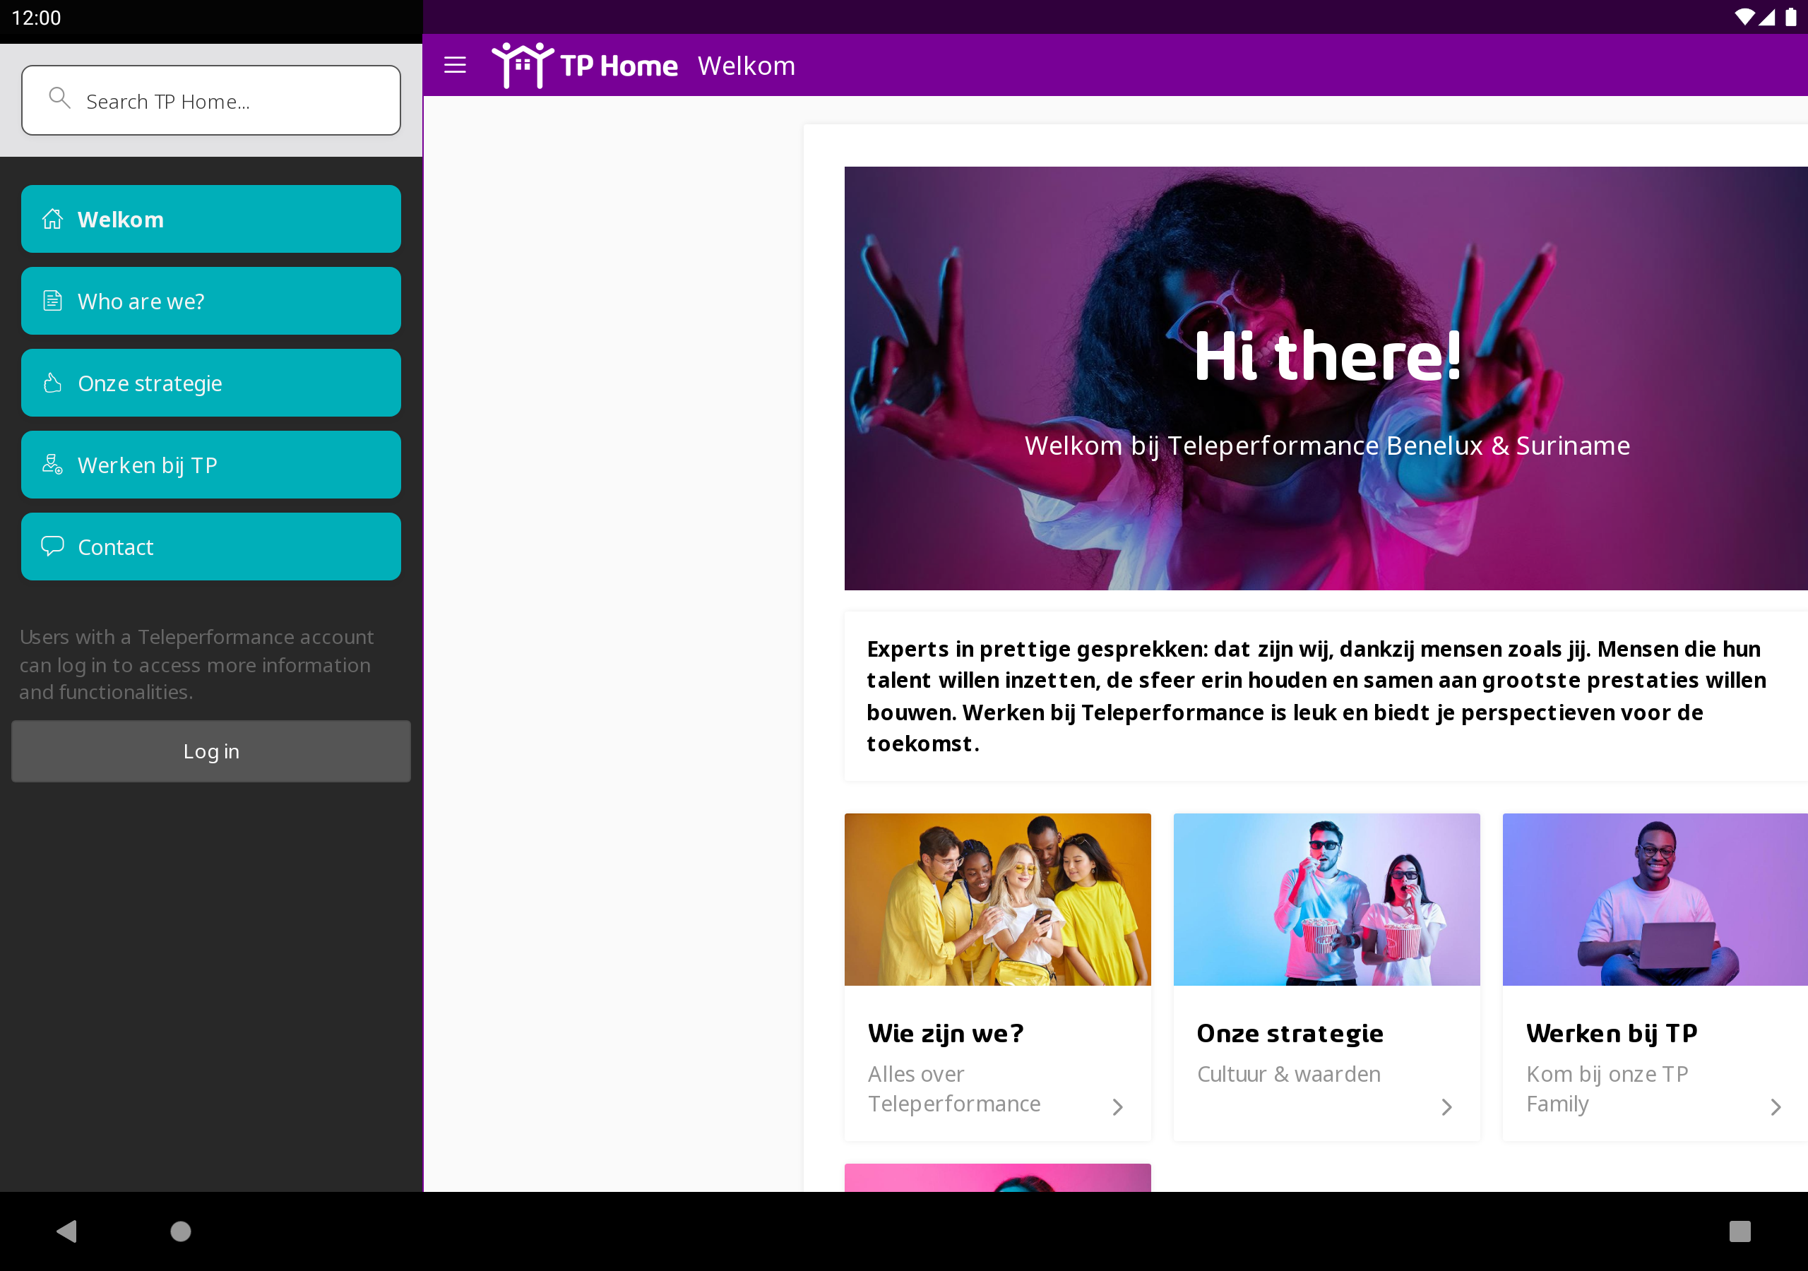The image size is (1808, 1271).
Task: Click the Welkom page title in header
Action: pyautogui.click(x=747, y=66)
